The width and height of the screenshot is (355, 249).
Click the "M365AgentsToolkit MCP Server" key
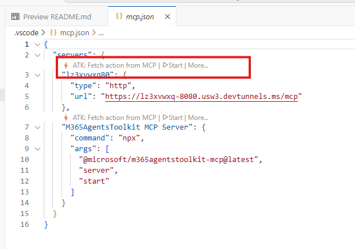tap(127, 127)
